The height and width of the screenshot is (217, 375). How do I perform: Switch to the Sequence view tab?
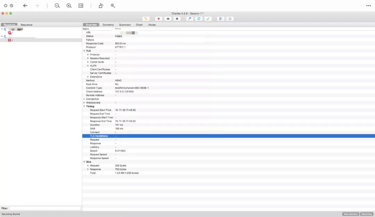pyautogui.click(x=26, y=25)
